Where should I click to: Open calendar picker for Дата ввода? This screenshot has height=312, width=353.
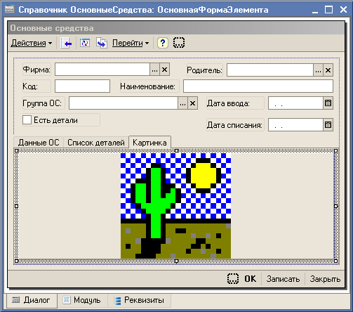[x=328, y=103]
